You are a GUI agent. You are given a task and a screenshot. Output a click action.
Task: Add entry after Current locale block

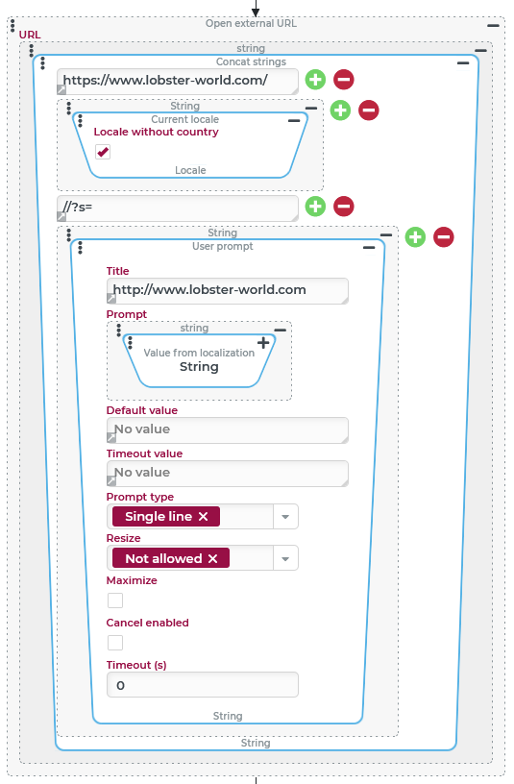(340, 110)
